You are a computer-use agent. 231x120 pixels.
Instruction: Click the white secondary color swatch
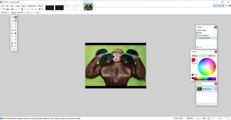click(x=196, y=62)
